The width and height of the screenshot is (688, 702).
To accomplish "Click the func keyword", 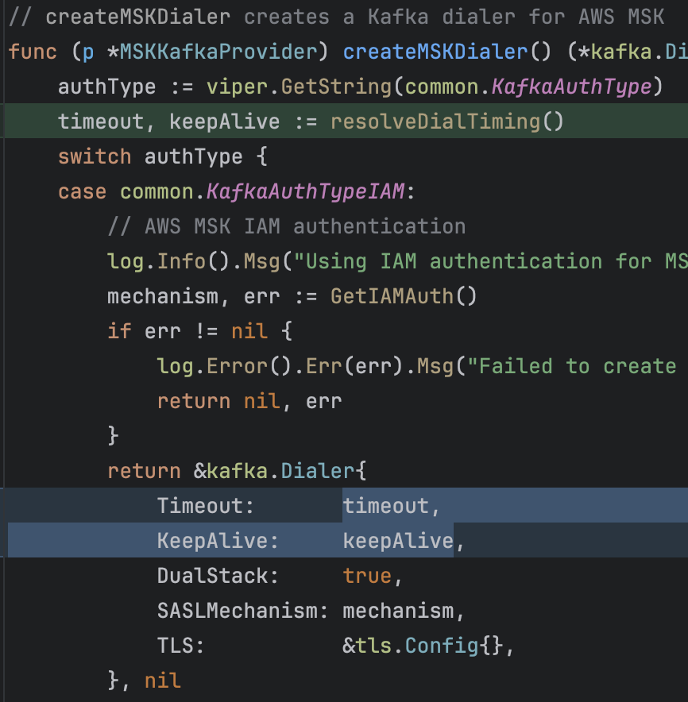I will tap(33, 52).
